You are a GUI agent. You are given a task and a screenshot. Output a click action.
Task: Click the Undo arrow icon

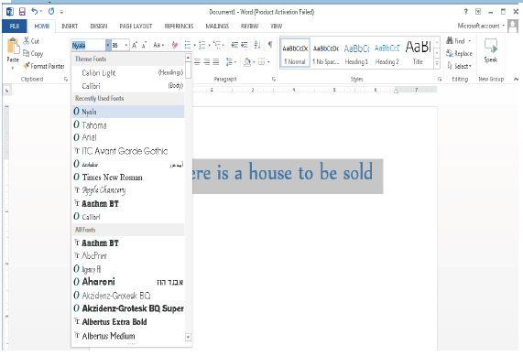click(x=35, y=11)
